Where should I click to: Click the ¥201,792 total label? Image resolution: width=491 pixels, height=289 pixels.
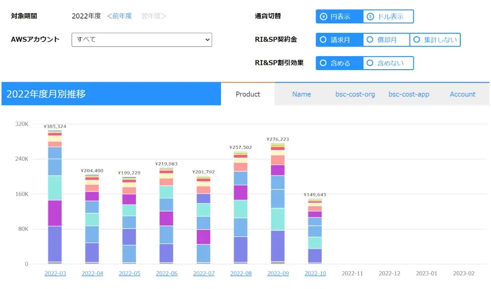pyautogui.click(x=203, y=172)
